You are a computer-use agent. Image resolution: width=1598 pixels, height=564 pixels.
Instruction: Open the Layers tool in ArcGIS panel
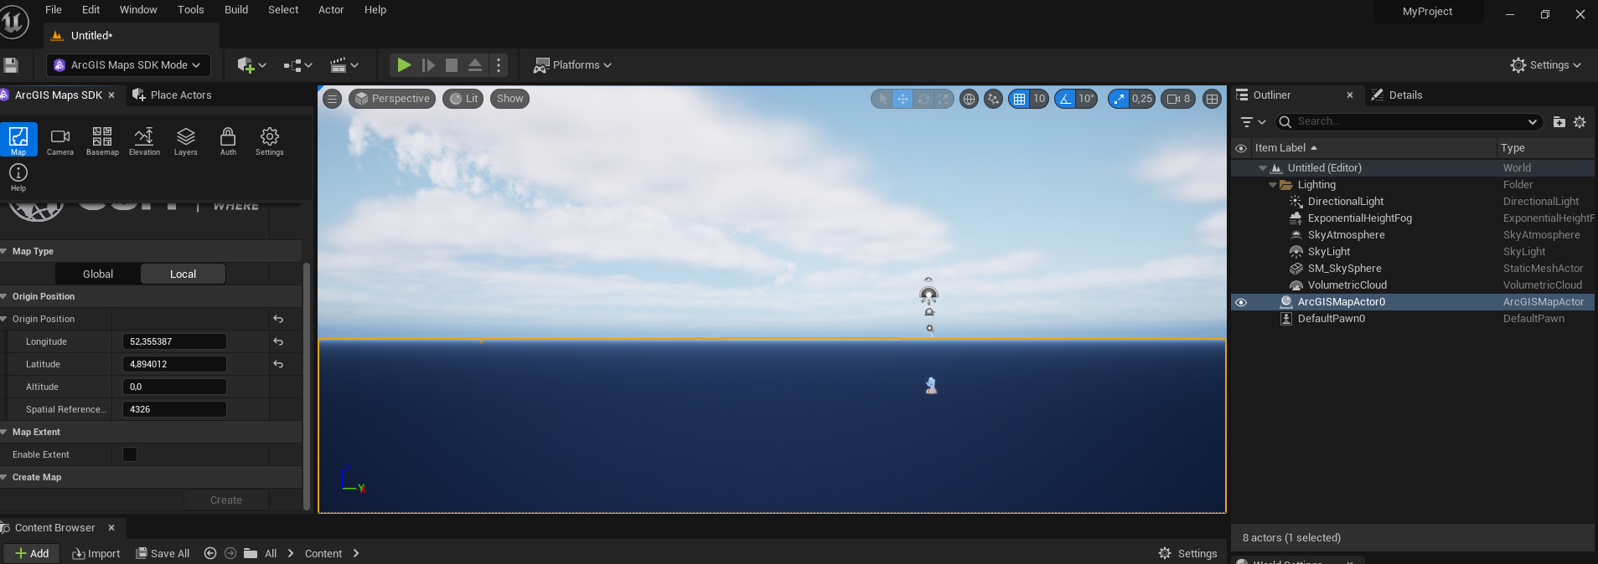[x=186, y=140]
